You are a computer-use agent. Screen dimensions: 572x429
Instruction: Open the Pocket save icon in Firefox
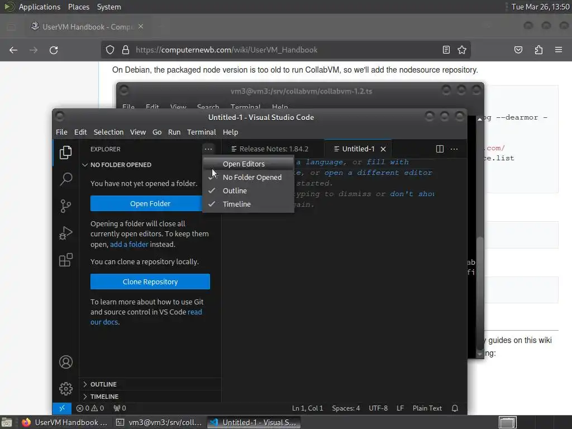point(518,50)
